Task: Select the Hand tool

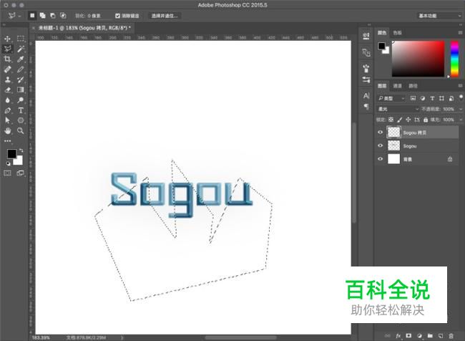Action: click(x=8, y=130)
